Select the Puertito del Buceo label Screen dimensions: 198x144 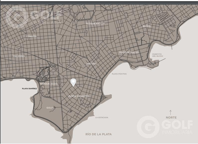click(x=158, y=55)
